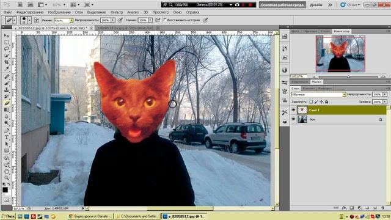
Task: Open the Windows 'Пуск' start button
Action: coord(8,216)
